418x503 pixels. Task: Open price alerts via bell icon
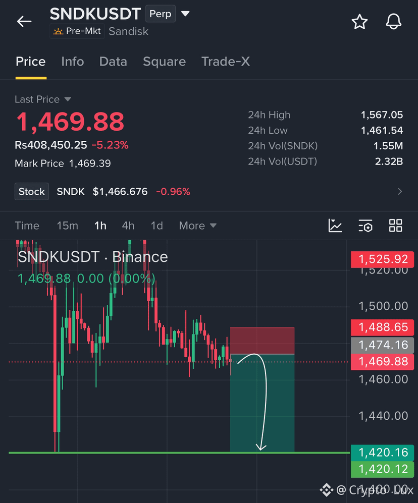(x=393, y=22)
